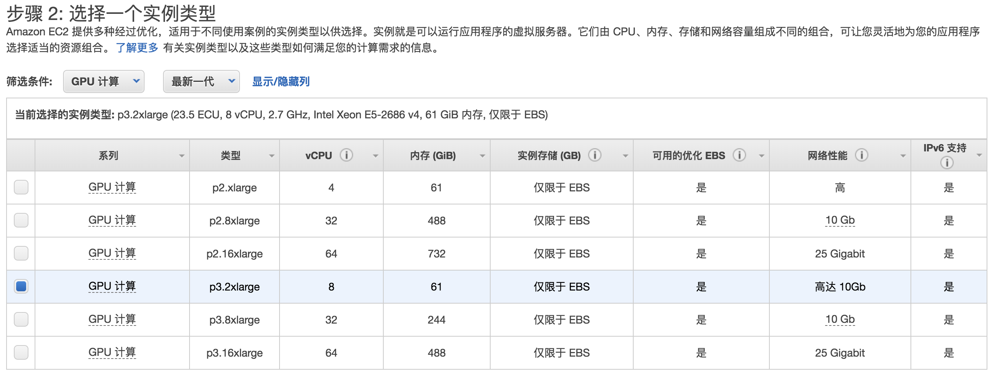992x372 pixels.
Task: Click the vCPU column header label
Action: 318,156
